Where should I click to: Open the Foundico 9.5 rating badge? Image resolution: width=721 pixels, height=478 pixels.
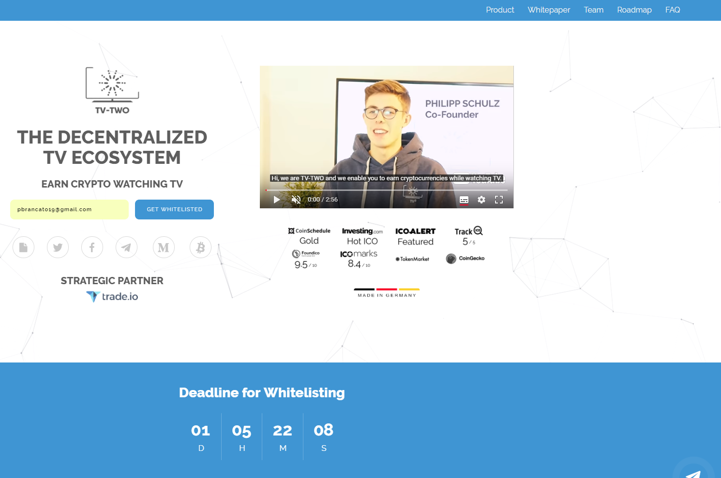click(306, 260)
